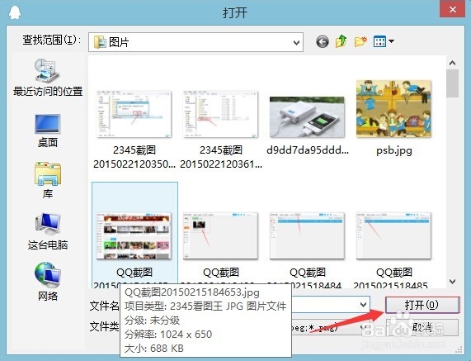Select 这台电脑 in the sidebar

[48, 232]
